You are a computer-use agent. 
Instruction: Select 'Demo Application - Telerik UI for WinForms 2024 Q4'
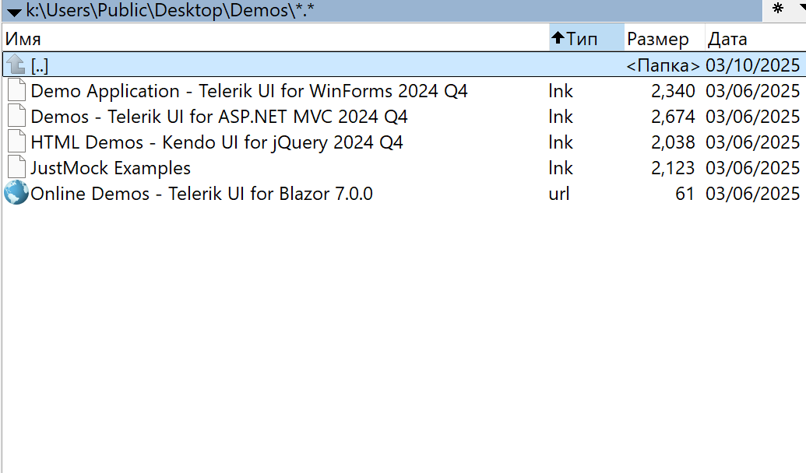coord(249,91)
